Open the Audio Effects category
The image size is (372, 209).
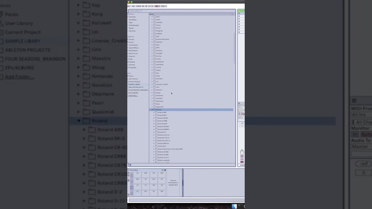[134, 48]
